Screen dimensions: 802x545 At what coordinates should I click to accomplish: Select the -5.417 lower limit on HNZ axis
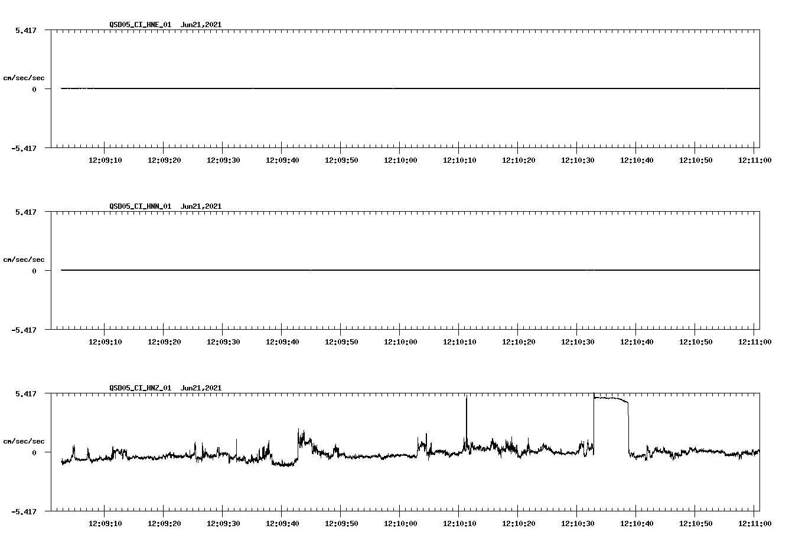tap(24, 511)
